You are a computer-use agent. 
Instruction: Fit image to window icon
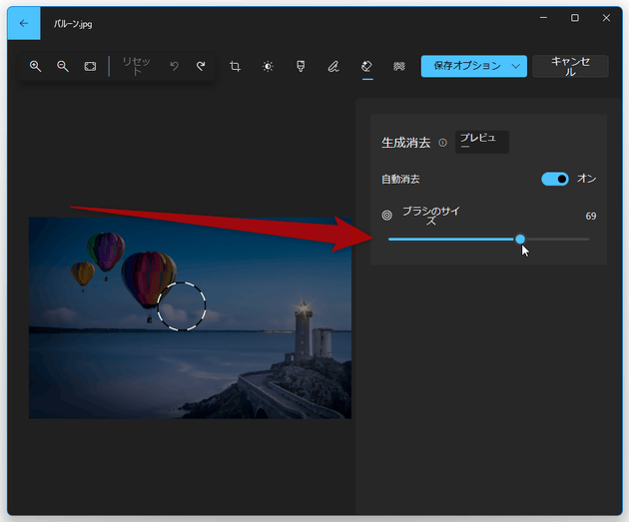pyautogui.click(x=90, y=66)
